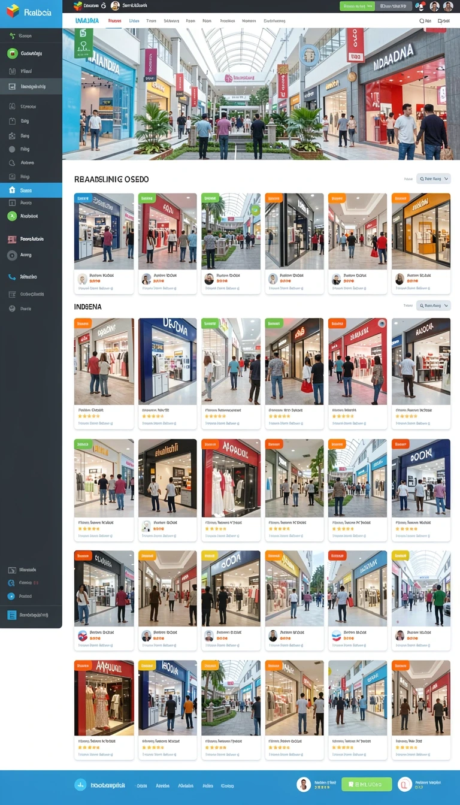Click the red-ringed circular icon in the footer
The image size is (460, 805).
(405, 785)
